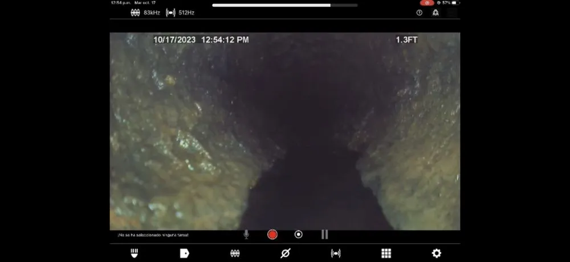This screenshot has width=570, height=262.
Task: Select the 512Hz sonde frequency
Action: (180, 13)
